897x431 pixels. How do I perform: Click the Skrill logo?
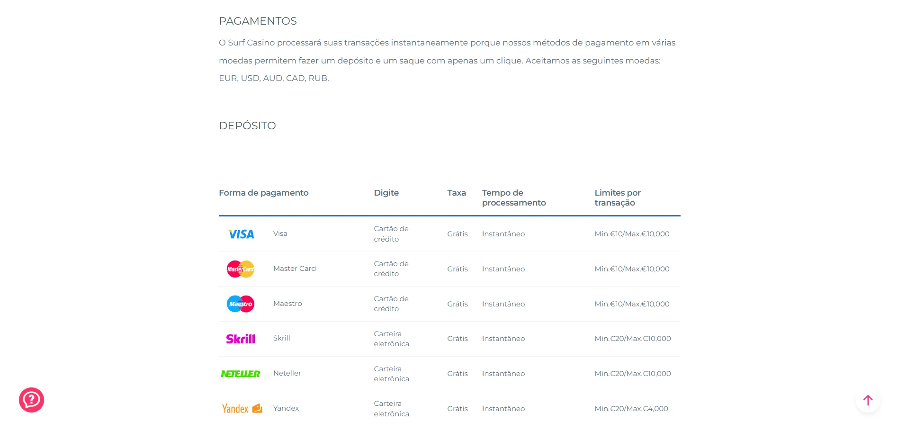coord(241,339)
